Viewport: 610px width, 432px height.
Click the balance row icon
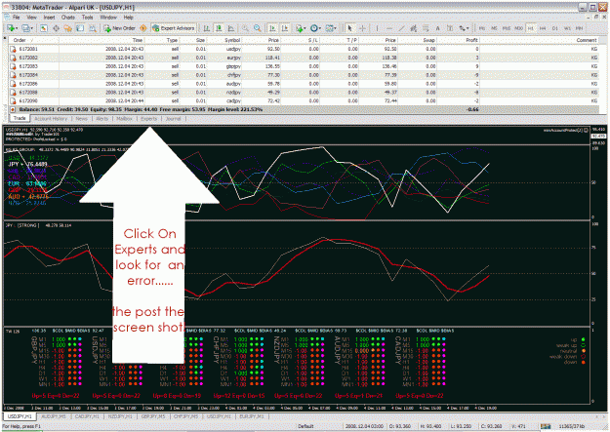pyautogui.click(x=13, y=109)
